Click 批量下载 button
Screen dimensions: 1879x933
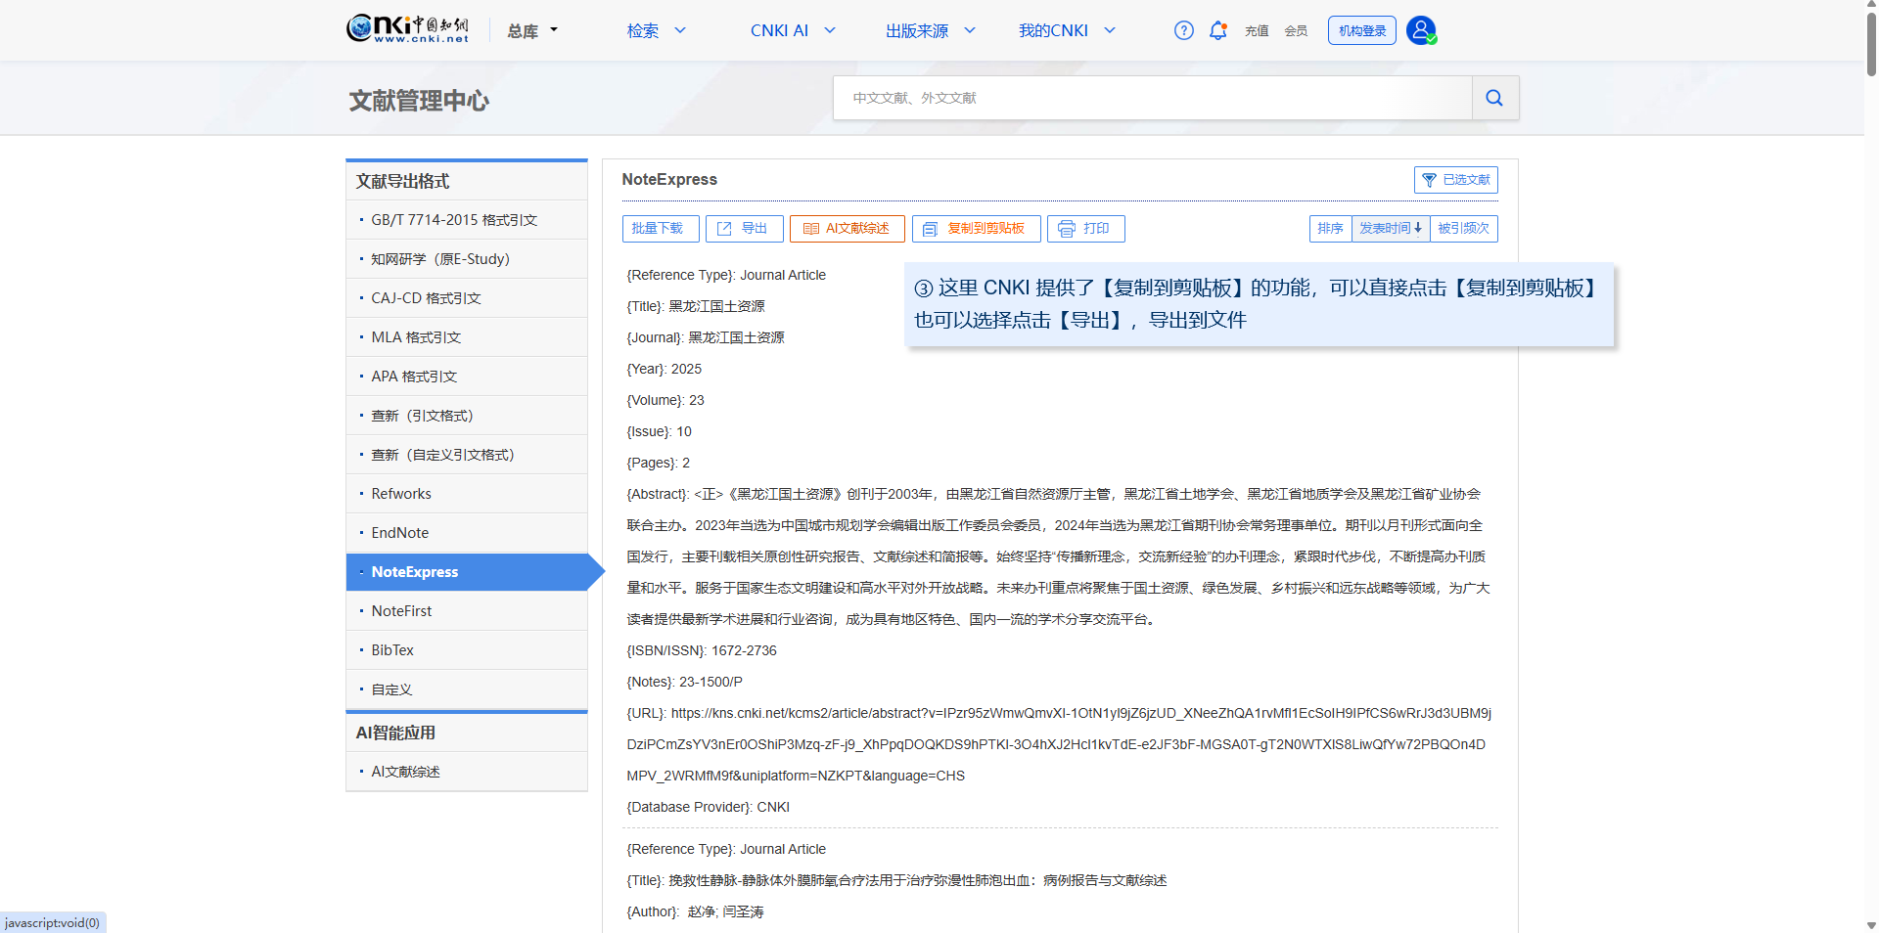click(x=661, y=229)
